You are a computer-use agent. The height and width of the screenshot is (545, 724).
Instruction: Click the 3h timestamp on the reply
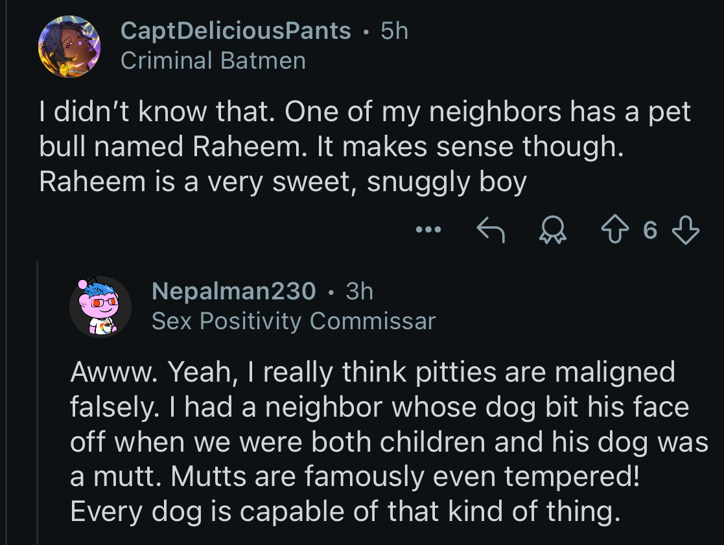coord(359,291)
